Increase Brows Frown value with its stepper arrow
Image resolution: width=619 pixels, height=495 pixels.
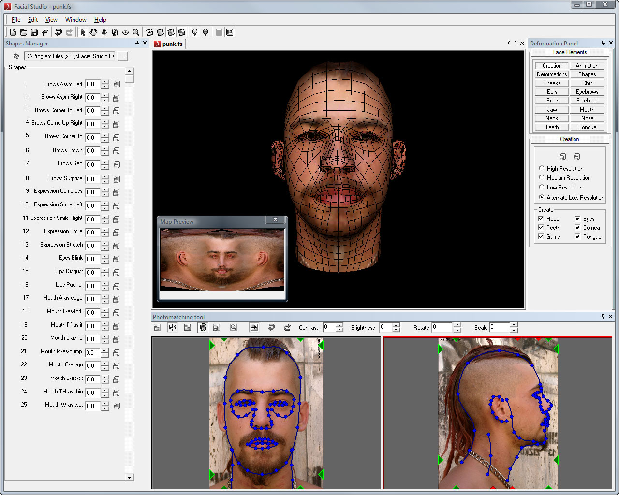[104, 149]
